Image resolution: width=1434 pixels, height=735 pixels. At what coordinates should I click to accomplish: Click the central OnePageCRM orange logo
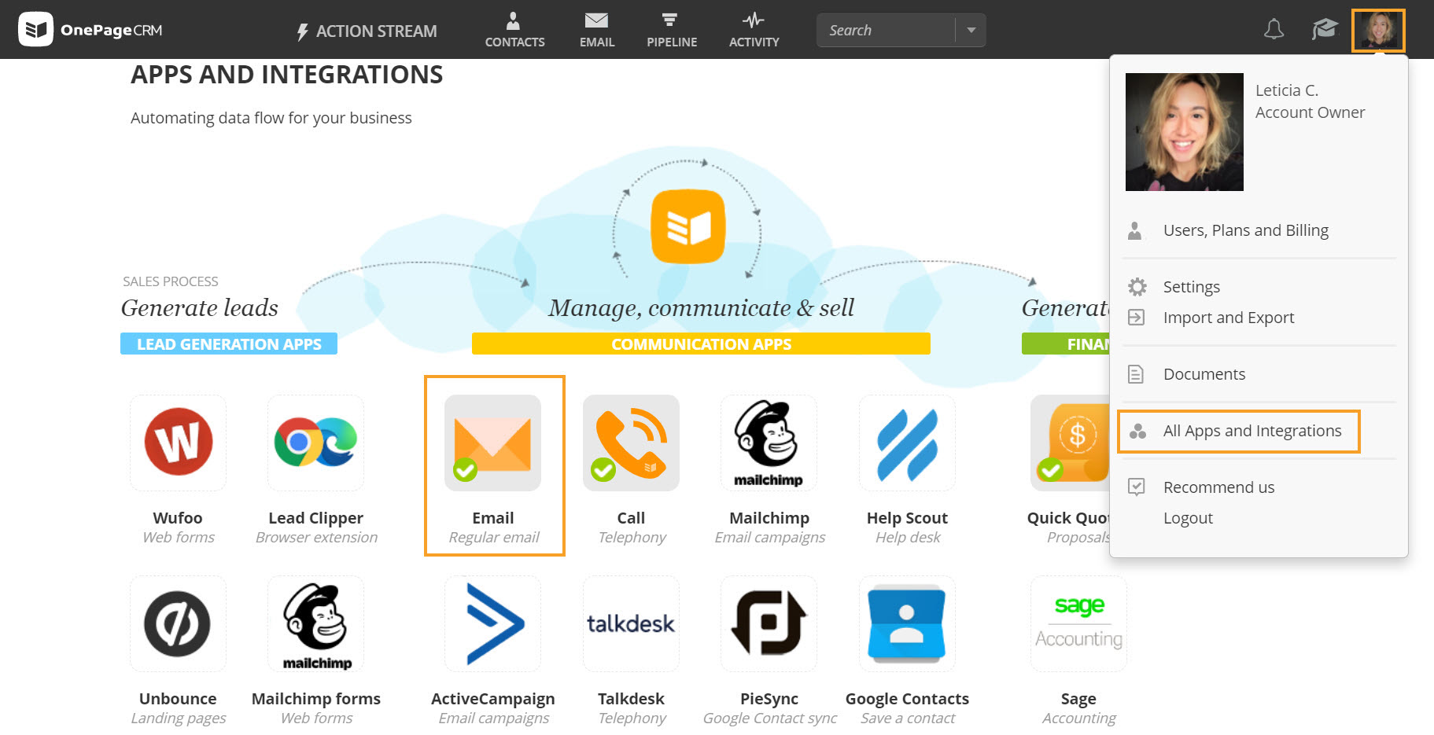(688, 226)
